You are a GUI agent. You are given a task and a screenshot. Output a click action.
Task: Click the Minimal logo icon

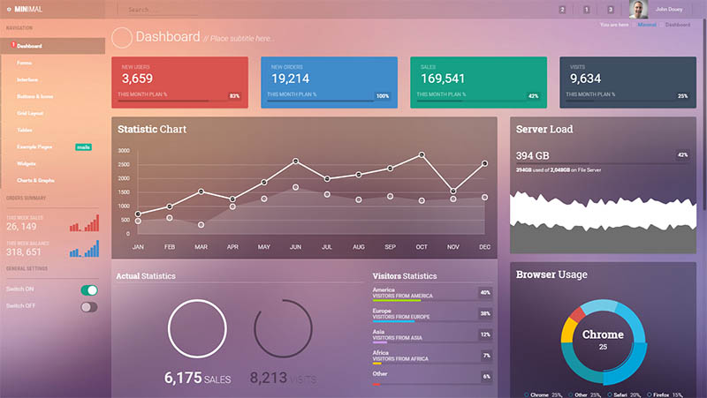tap(8, 10)
